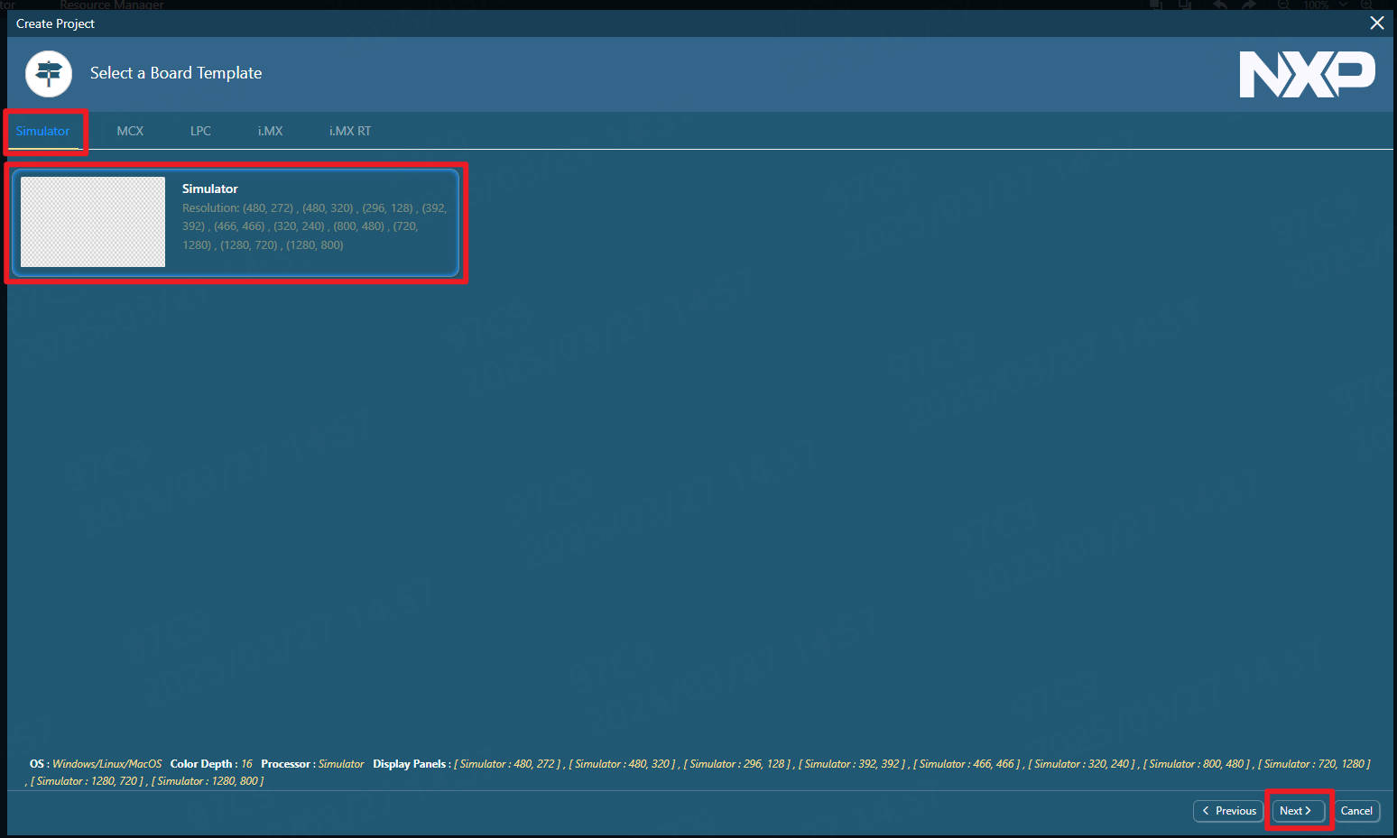Screen dimensions: 1397x838
Task: Close the Create Project dialog
Action: (x=1377, y=23)
